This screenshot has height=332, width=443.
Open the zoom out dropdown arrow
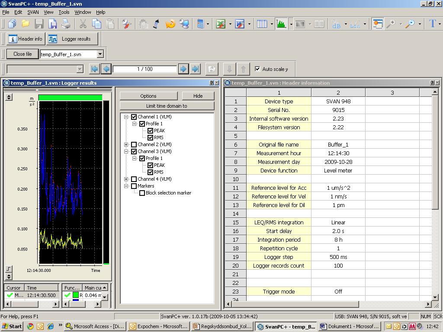point(420,24)
